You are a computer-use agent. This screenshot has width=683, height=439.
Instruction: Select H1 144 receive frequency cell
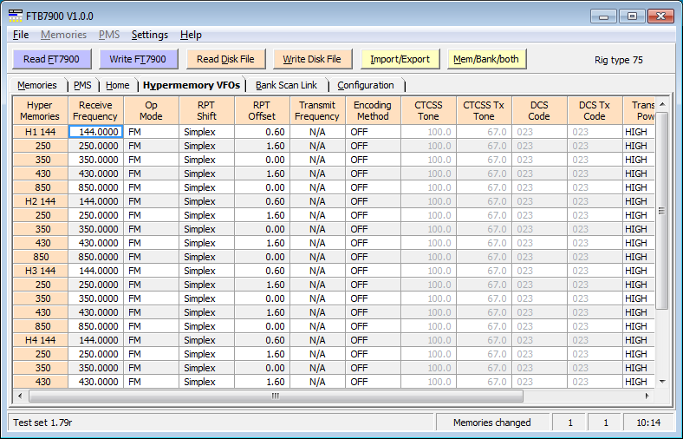click(x=95, y=132)
